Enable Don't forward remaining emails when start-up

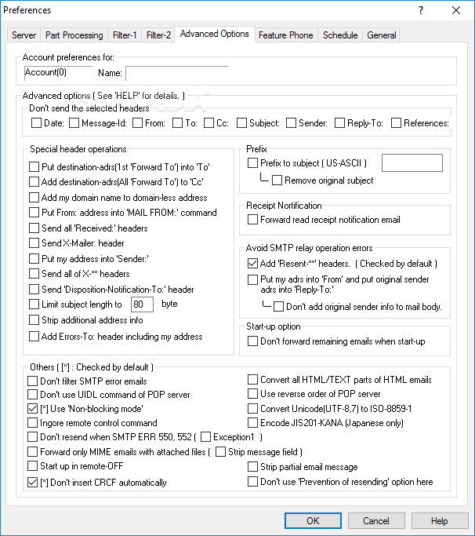click(x=252, y=341)
